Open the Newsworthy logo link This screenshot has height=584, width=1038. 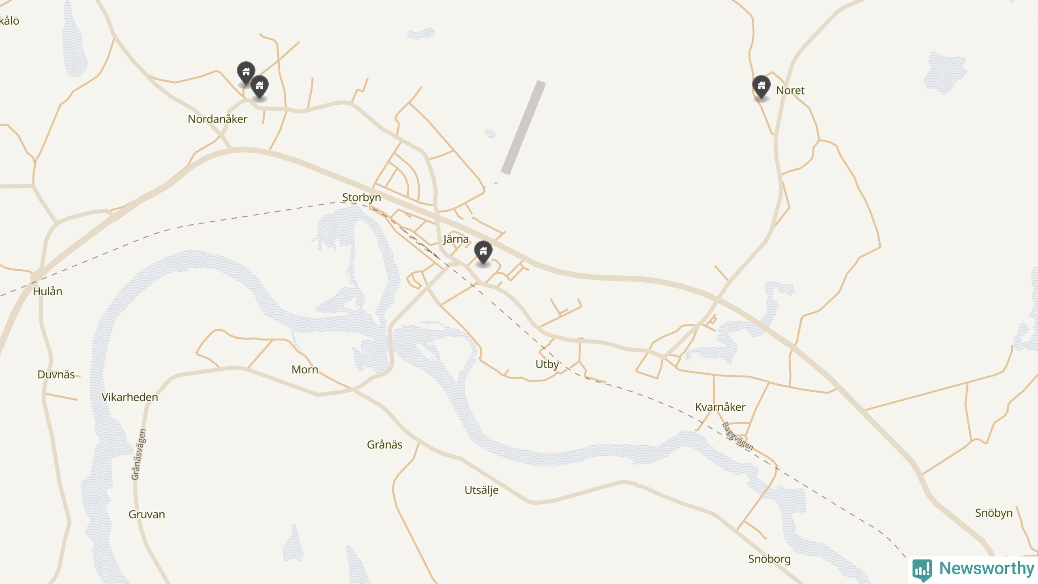(973, 569)
